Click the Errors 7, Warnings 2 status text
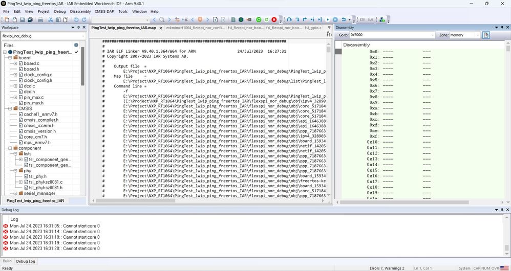The height and width of the screenshot is (271, 511). (387, 268)
